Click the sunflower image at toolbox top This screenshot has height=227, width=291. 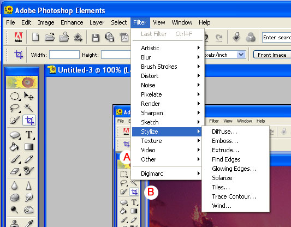(22, 82)
